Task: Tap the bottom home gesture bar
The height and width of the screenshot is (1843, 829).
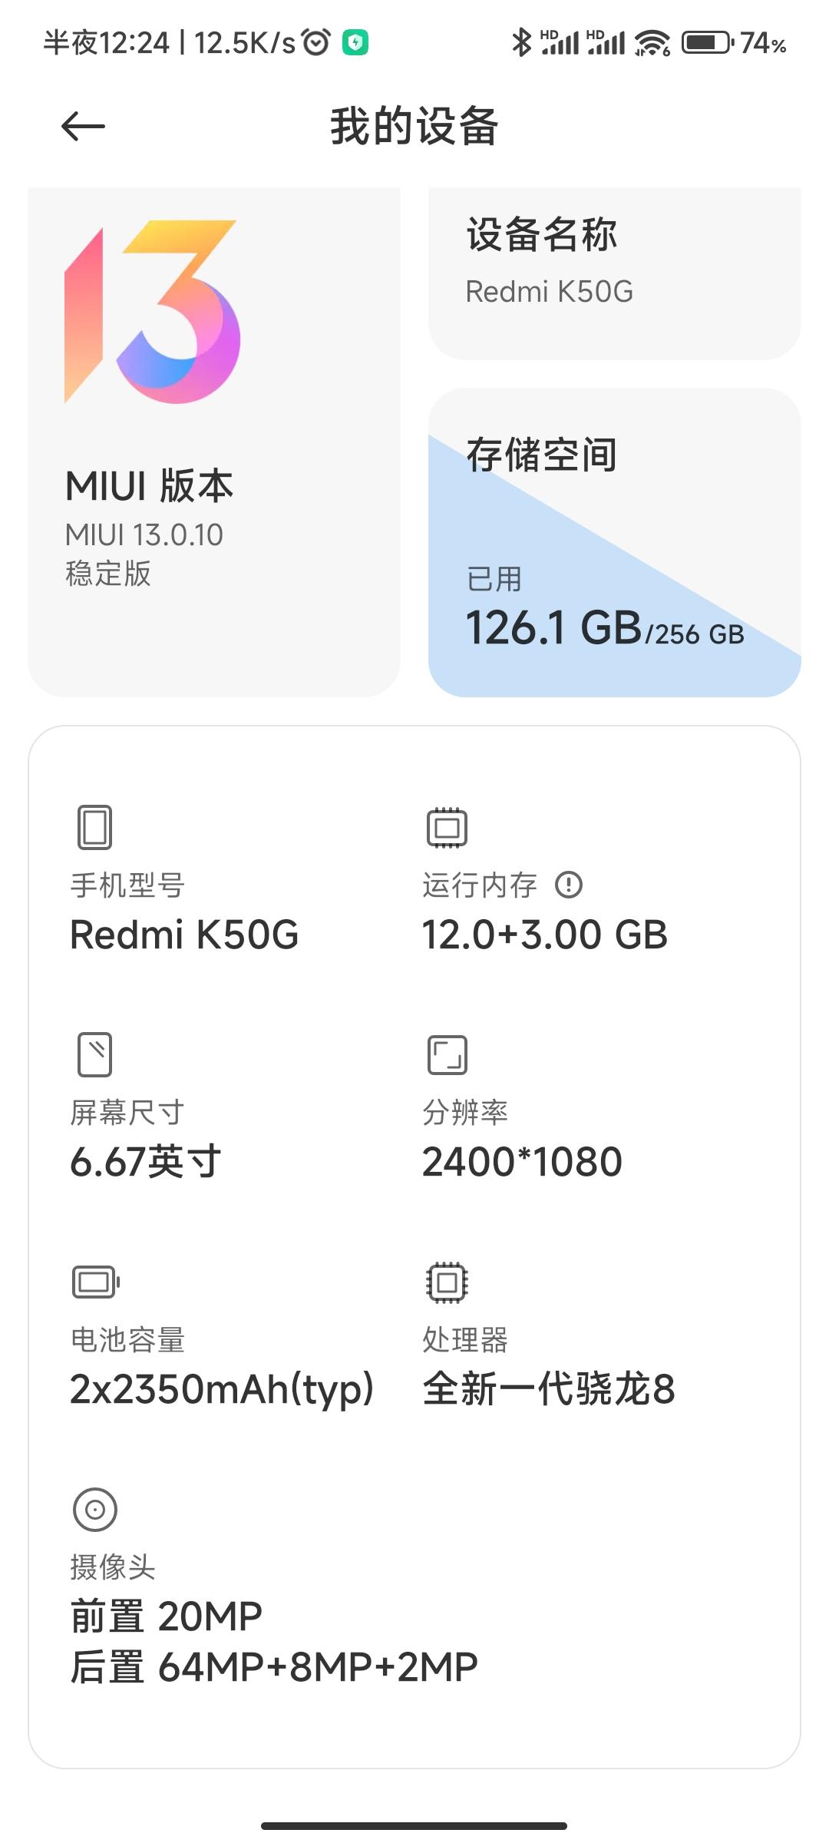Action: 414,1825
